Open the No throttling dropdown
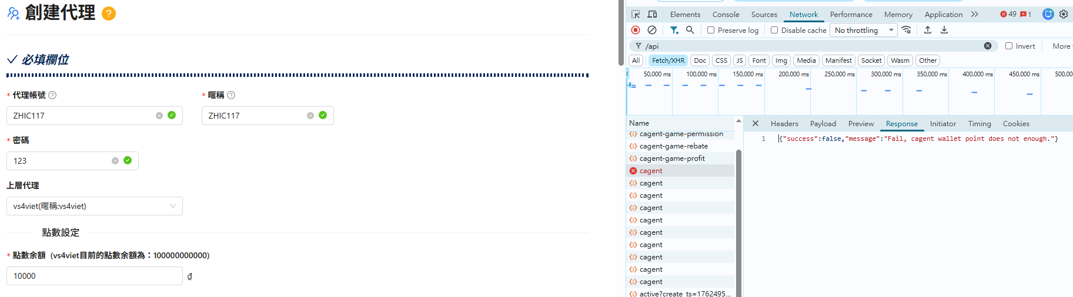This screenshot has height=297, width=1073. (863, 30)
